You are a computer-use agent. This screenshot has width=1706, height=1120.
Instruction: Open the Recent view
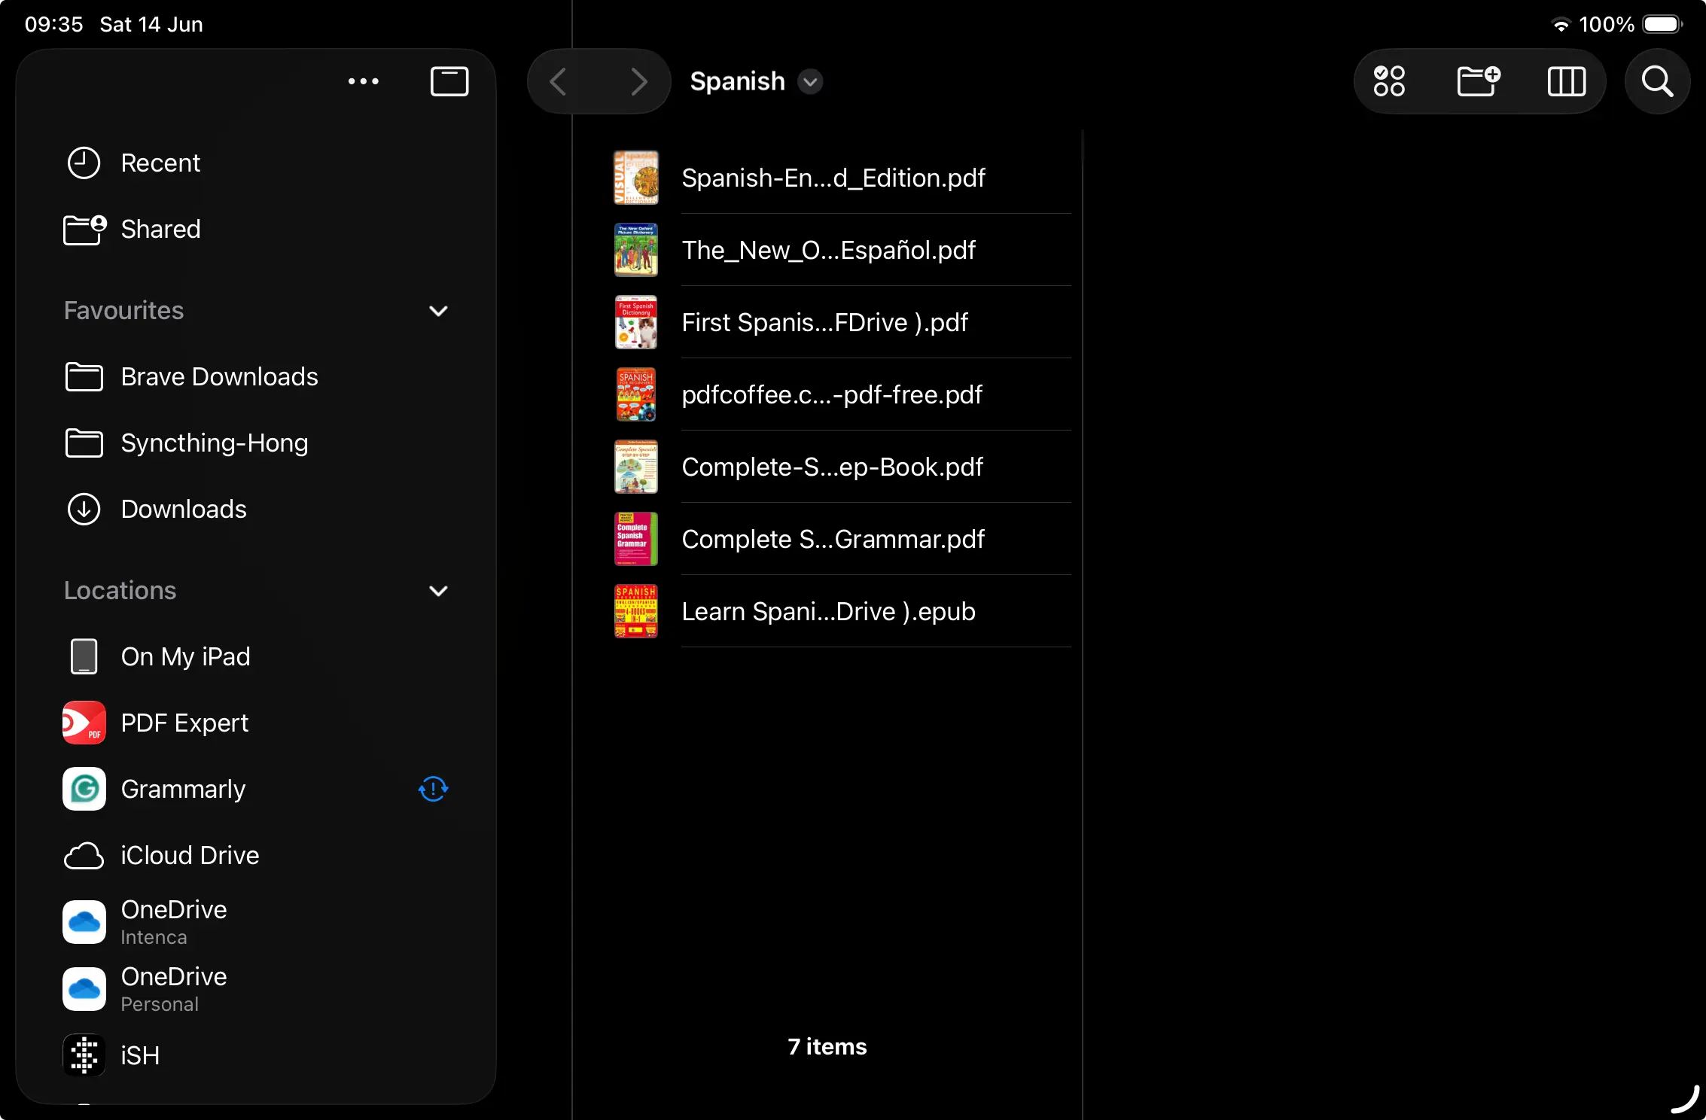point(160,163)
